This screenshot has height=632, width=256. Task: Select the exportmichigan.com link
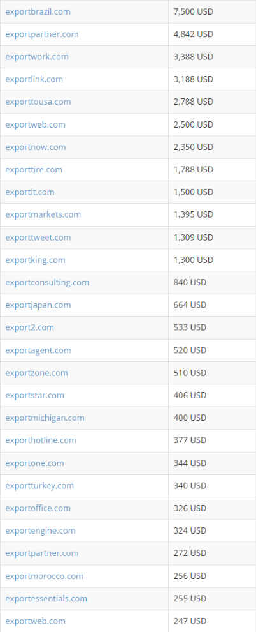pyautogui.click(x=45, y=418)
